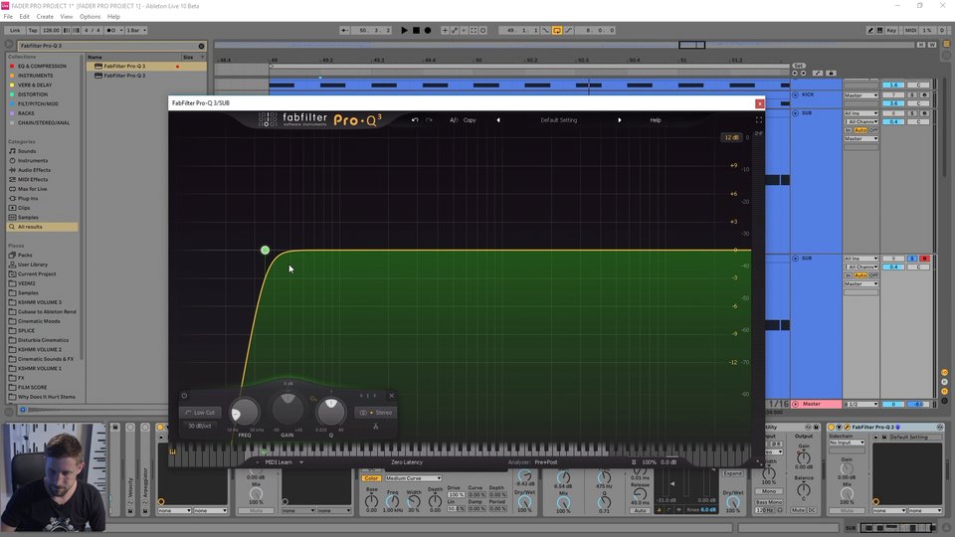Click the Record button in the transport

[428, 30]
